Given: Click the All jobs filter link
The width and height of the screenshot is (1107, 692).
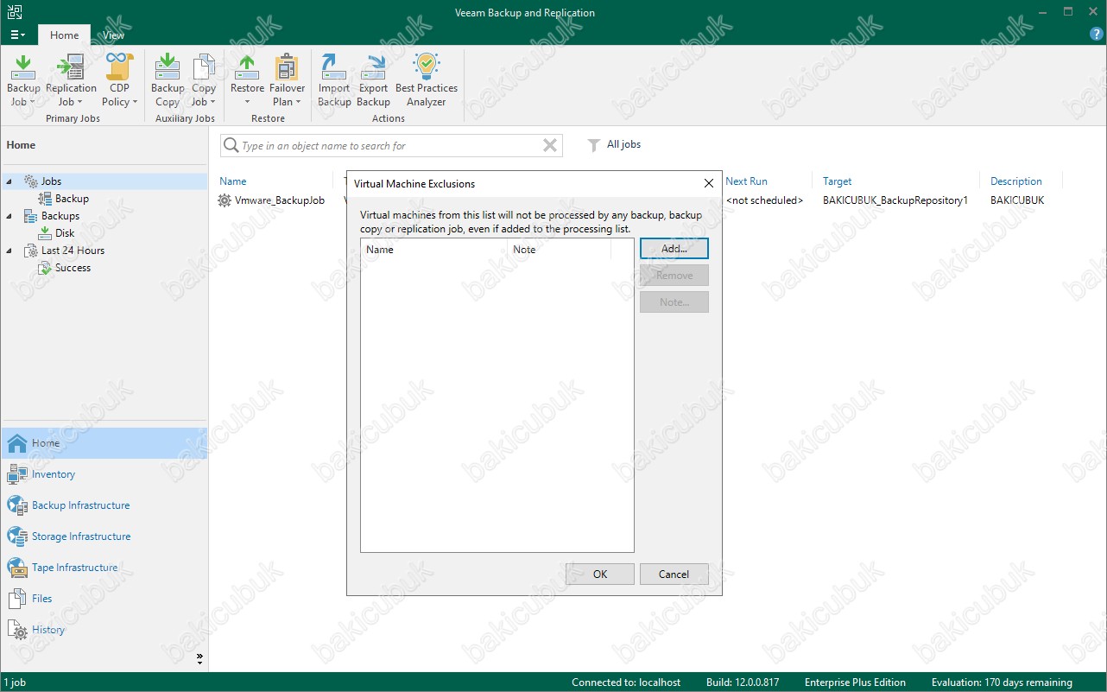Looking at the screenshot, I should pos(623,144).
